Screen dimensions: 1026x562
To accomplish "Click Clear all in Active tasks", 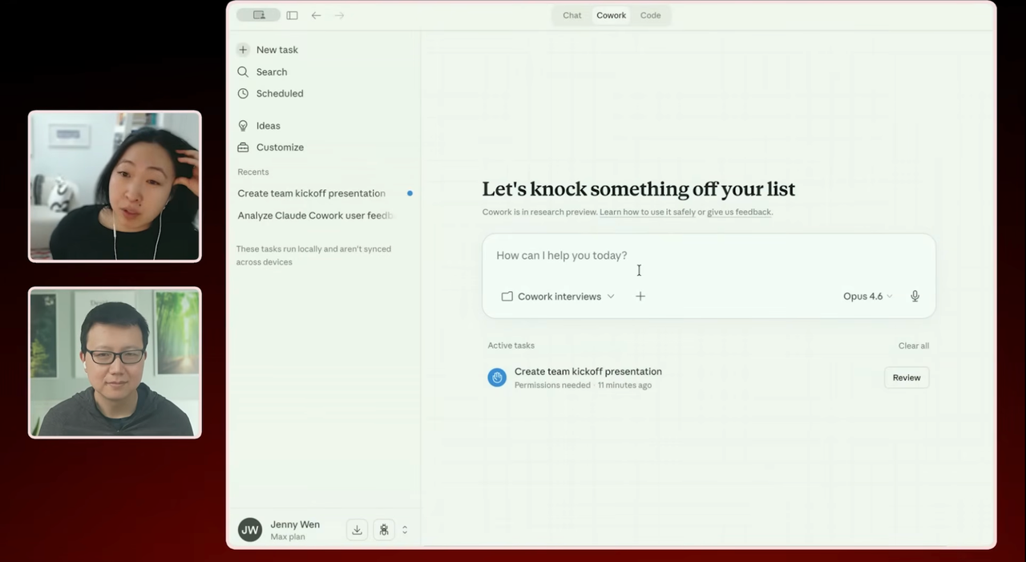I will pos(913,346).
